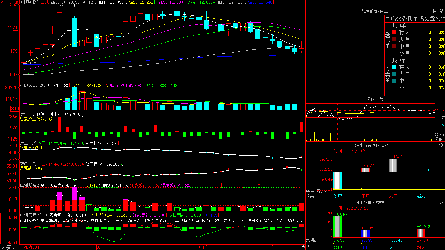Click the 13.63 high price marker
Screen dimensions: 445x250
click(69, 6)
